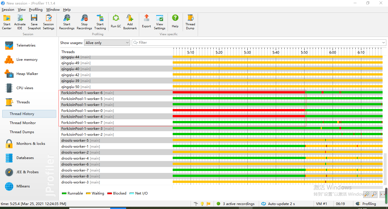
Task: Trigger a Thread Dump from the toolbar
Action: pos(190,22)
